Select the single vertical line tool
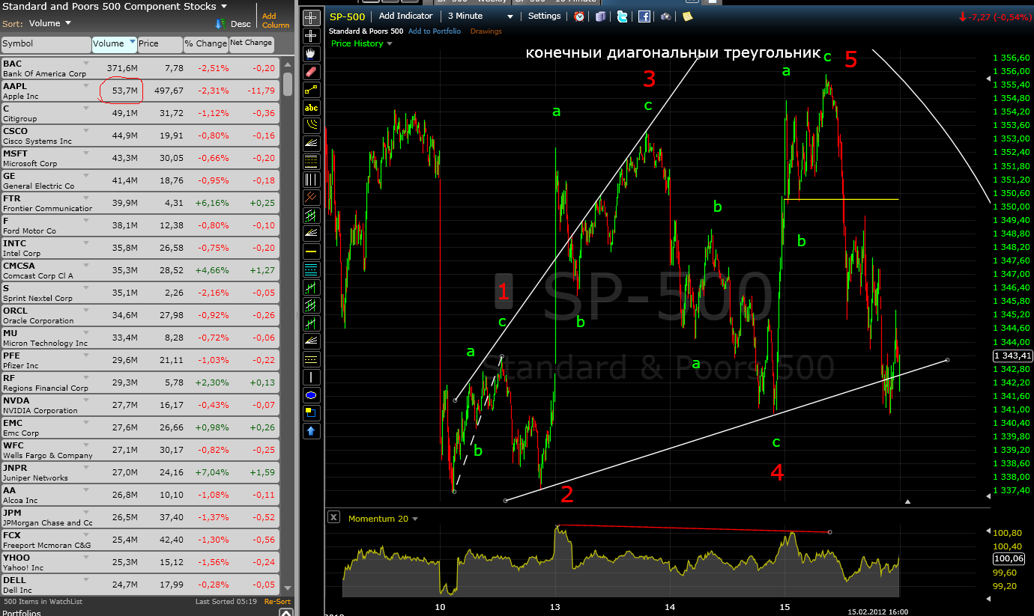 [x=312, y=376]
